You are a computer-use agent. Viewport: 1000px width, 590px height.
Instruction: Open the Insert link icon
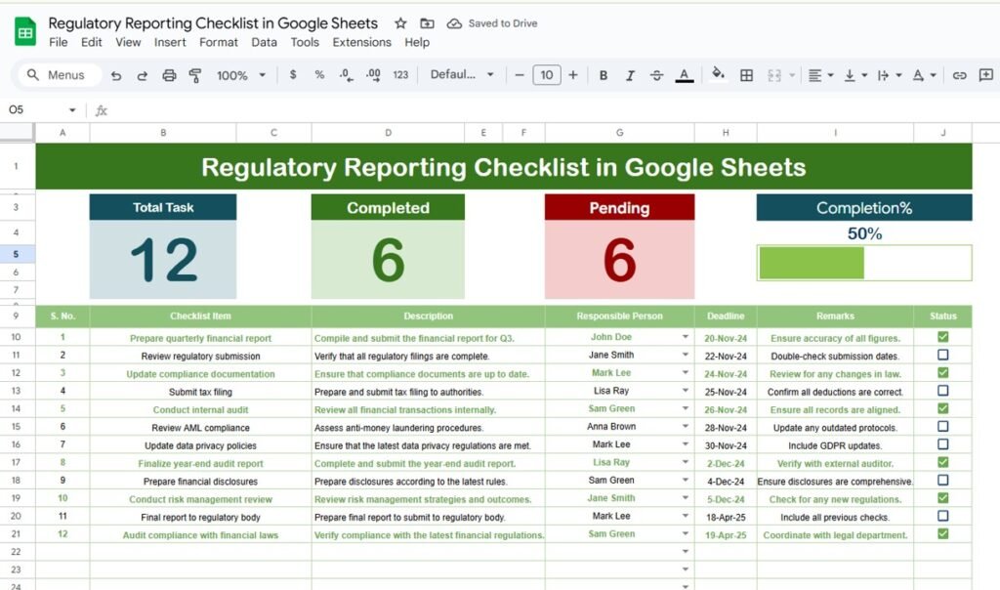coord(960,74)
